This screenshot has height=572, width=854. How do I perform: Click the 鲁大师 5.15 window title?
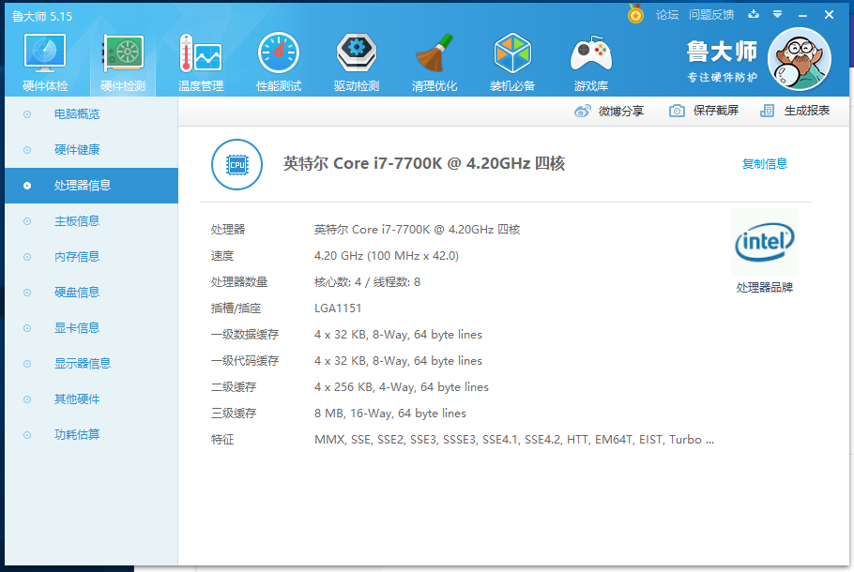click(42, 16)
